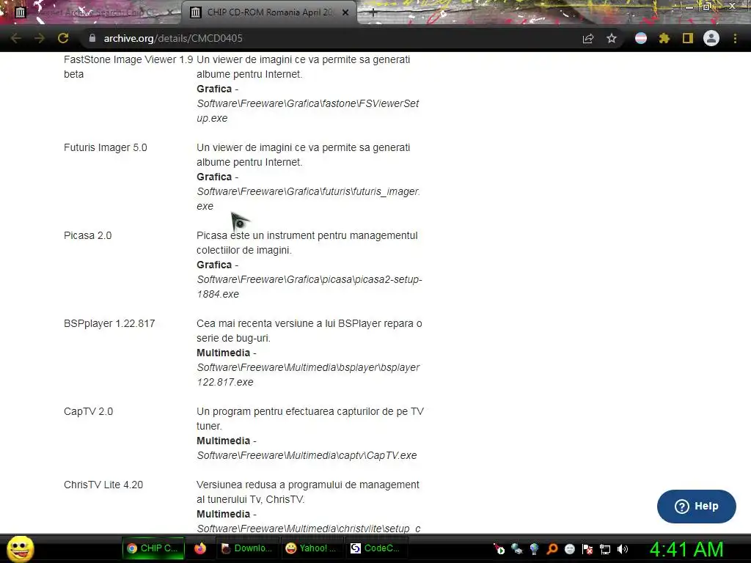751x563 pixels.
Task: Open the Downlo... taskbar window
Action: (x=247, y=548)
